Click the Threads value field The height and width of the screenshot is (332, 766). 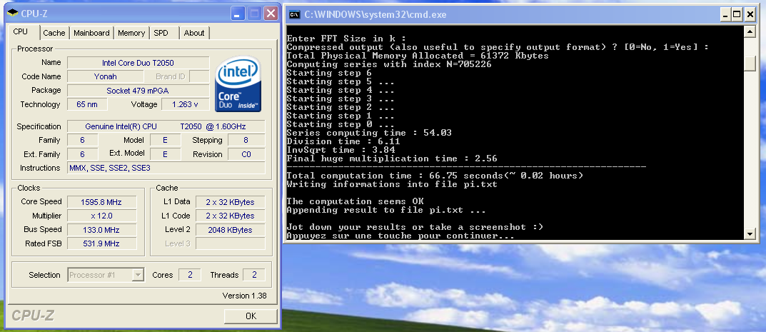(254, 275)
